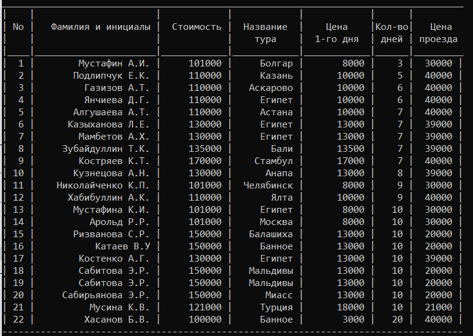Click the 'Стоимость' column header
The width and height of the screenshot is (473, 336).
(x=197, y=27)
